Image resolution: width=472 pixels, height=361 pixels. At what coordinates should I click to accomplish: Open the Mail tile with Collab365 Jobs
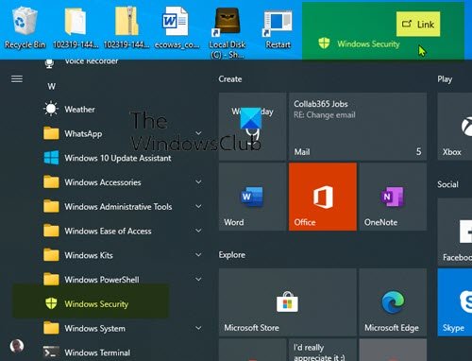pos(358,127)
